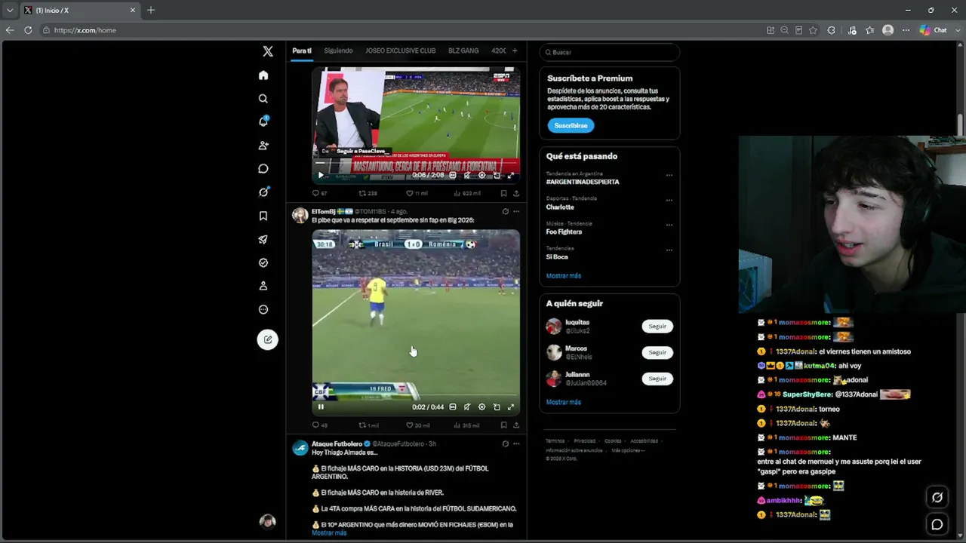Reload the page in the browser
This screenshot has height=543, width=966.
click(x=28, y=30)
